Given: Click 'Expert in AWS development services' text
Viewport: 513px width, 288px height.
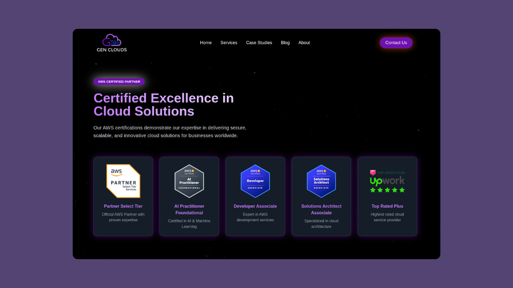Looking at the screenshot, I should (255, 217).
